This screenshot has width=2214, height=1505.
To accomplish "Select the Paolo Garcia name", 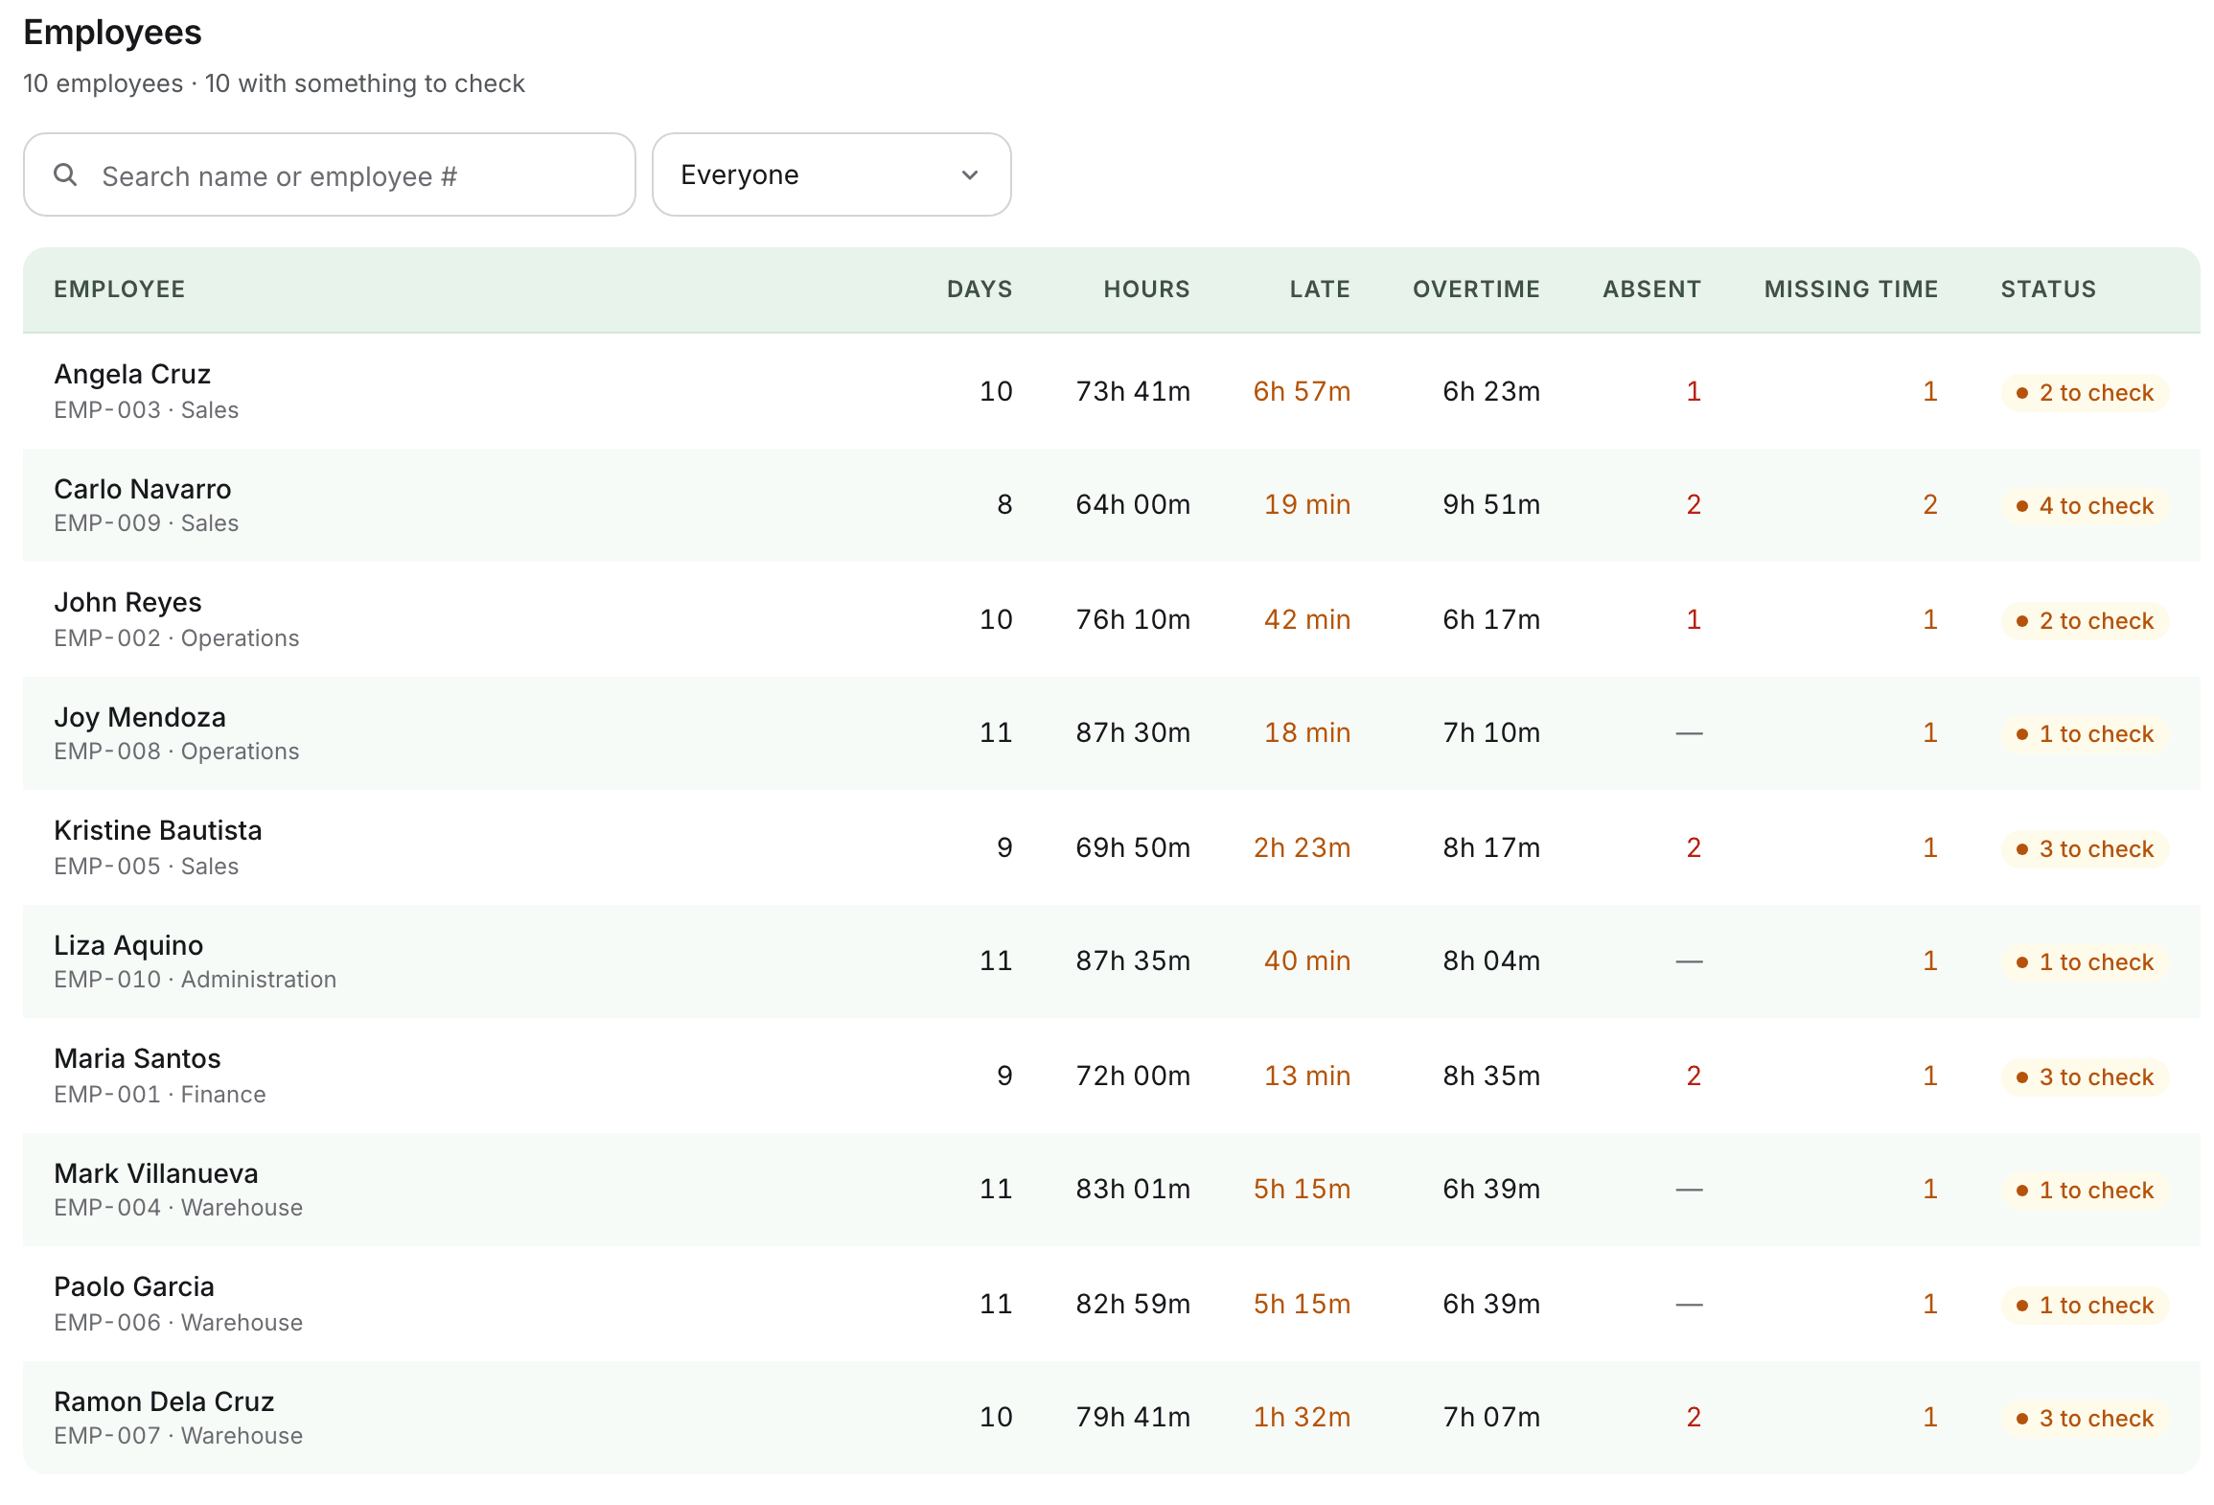I will (134, 1286).
